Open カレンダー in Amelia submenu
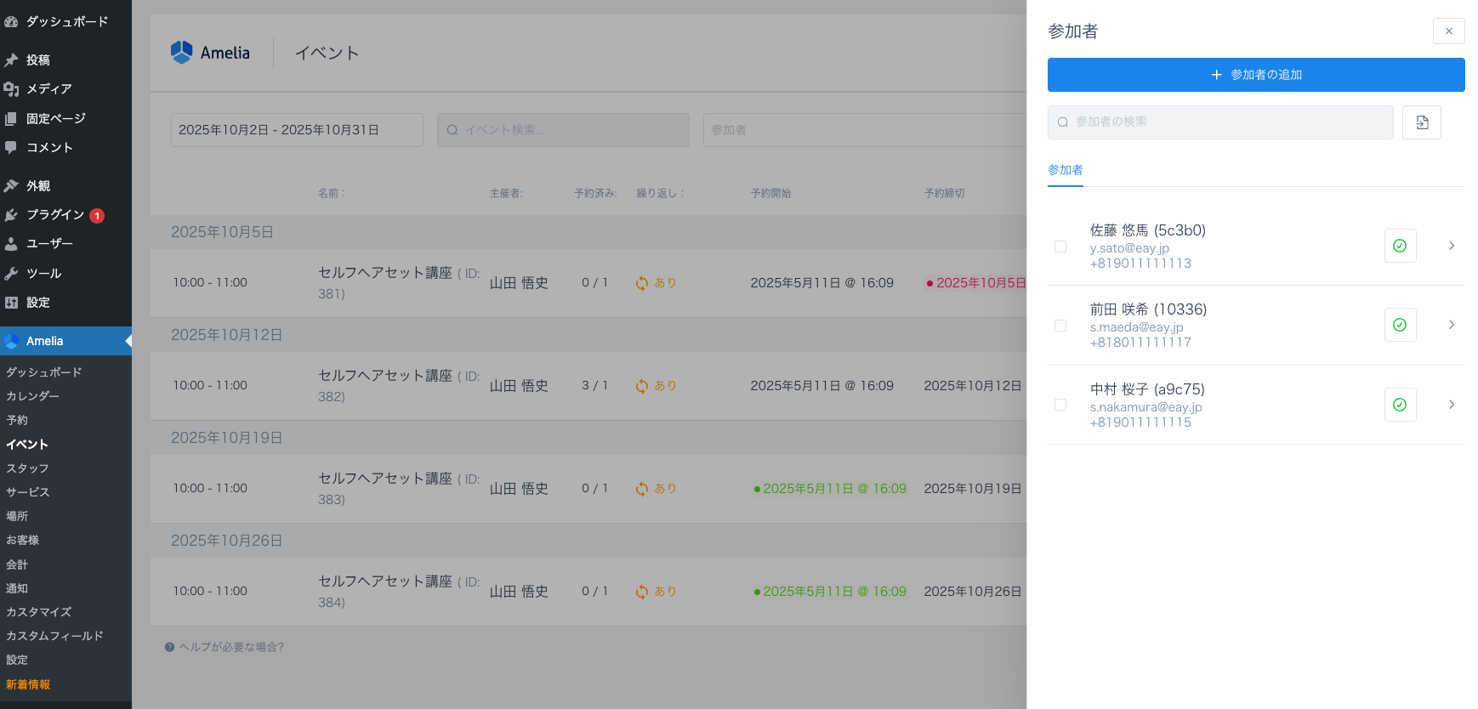The image size is (1478, 709). click(32, 396)
